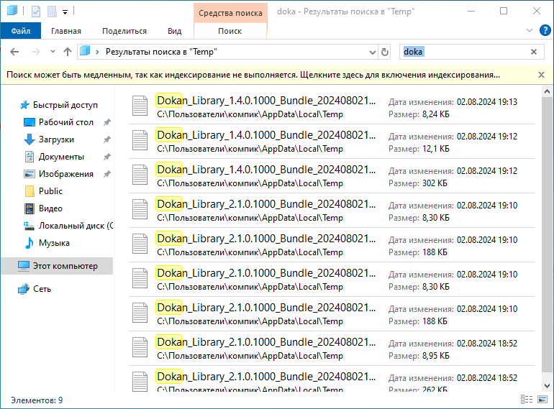Select Быстрый доступ in navigation pane
554x409 pixels.
pyautogui.click(x=65, y=105)
